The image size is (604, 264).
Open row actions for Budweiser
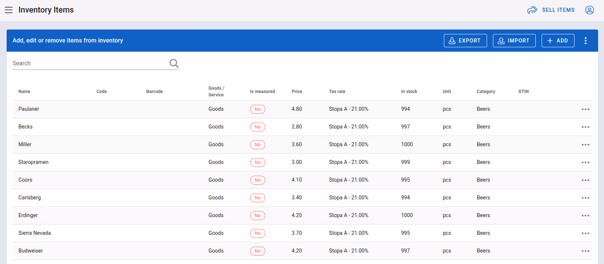[586, 251]
